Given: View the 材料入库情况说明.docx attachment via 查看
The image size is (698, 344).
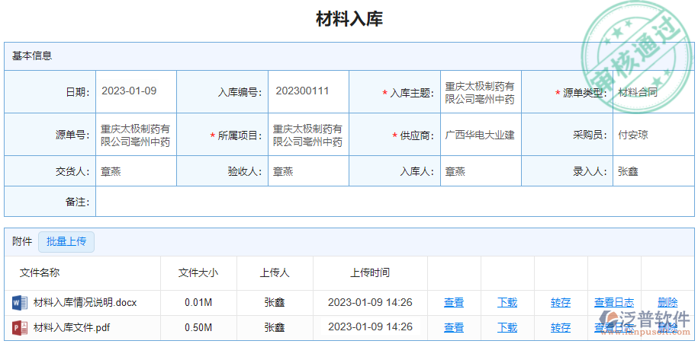Looking at the screenshot, I should 454,303.
